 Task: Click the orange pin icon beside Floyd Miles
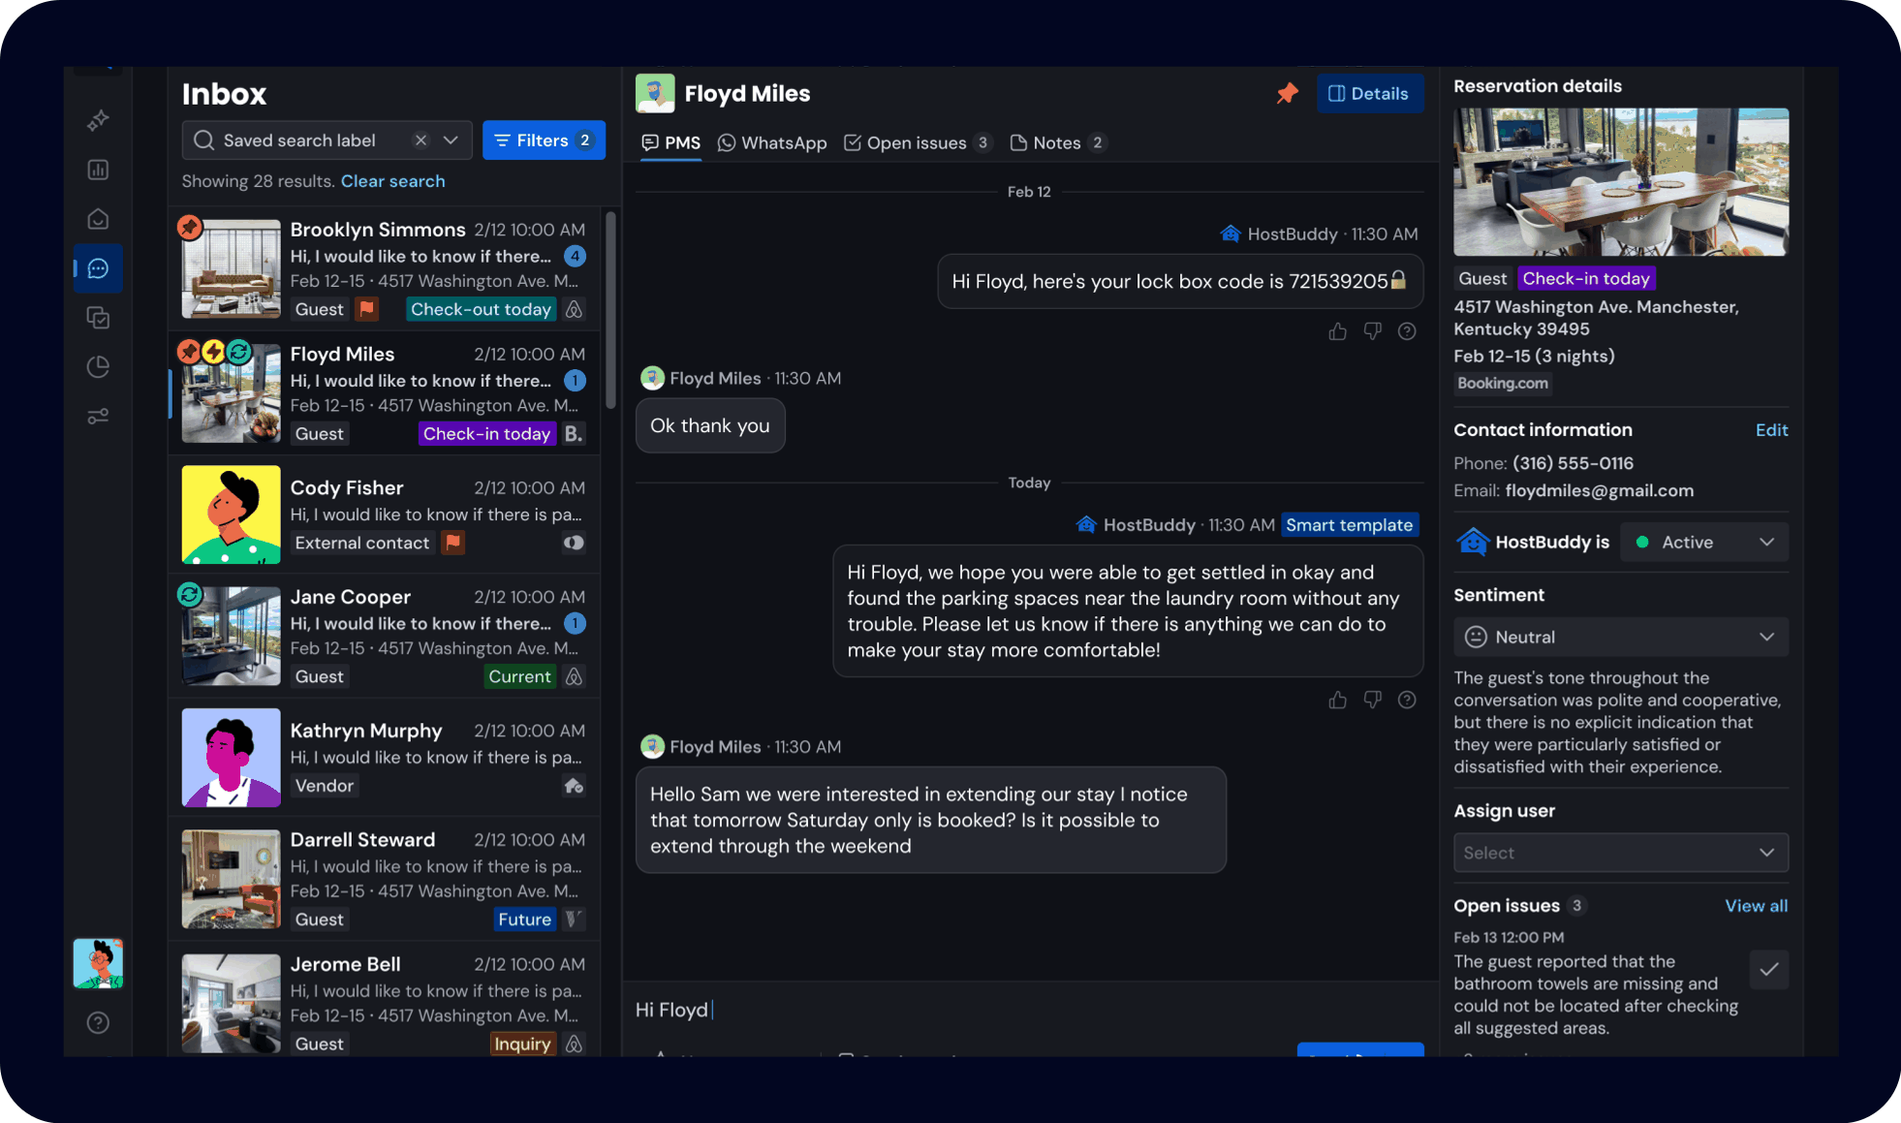tap(1287, 94)
